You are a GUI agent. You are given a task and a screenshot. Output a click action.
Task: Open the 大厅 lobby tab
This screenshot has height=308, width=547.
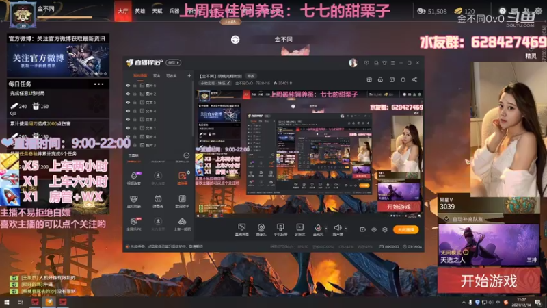(123, 11)
